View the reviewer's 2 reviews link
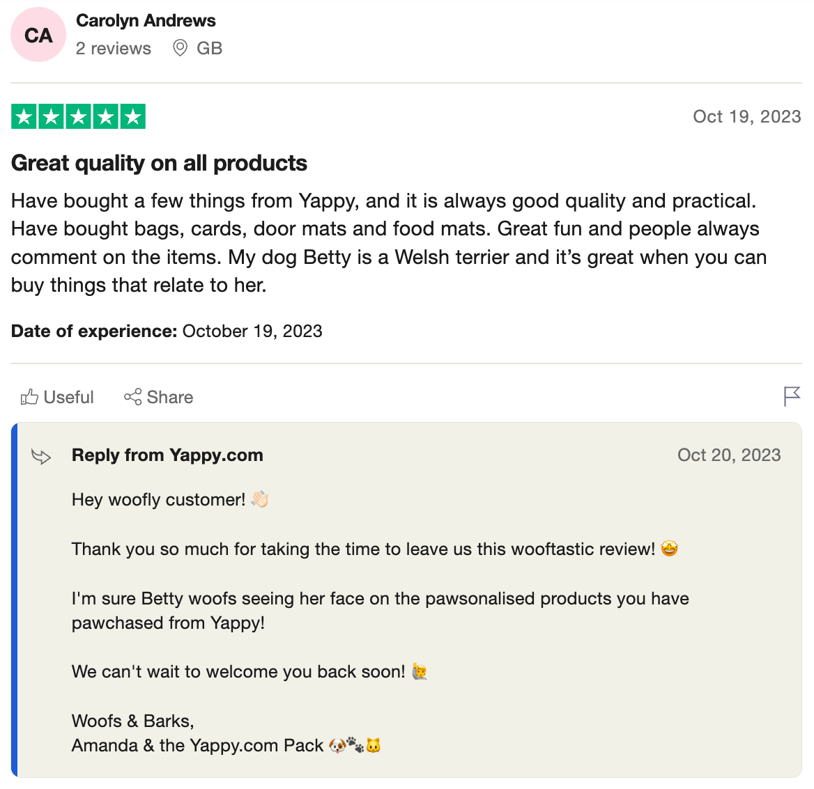This screenshot has height=789, width=814. (113, 48)
